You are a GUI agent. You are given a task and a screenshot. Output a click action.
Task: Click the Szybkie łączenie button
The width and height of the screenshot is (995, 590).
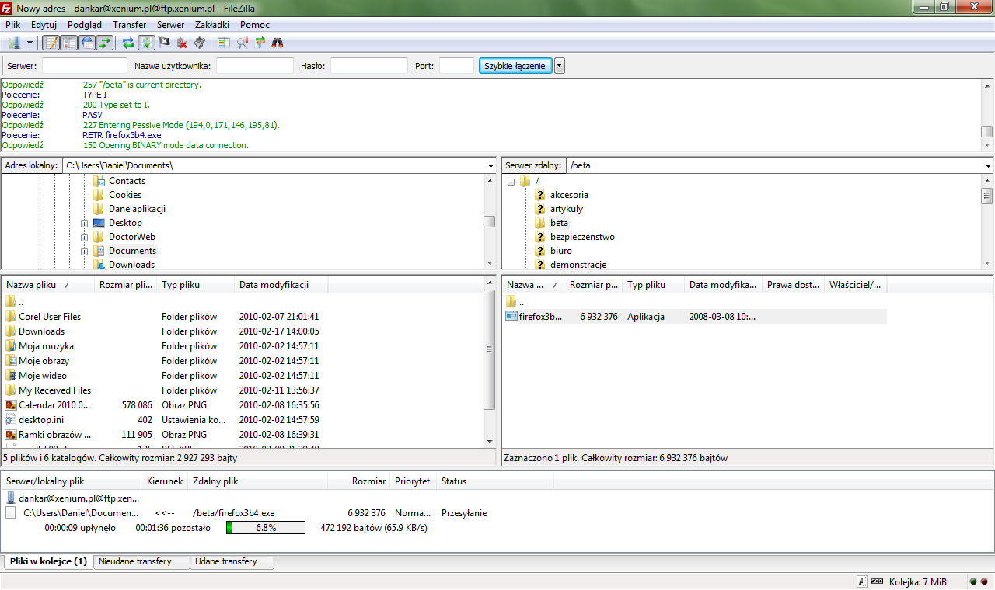tap(516, 66)
